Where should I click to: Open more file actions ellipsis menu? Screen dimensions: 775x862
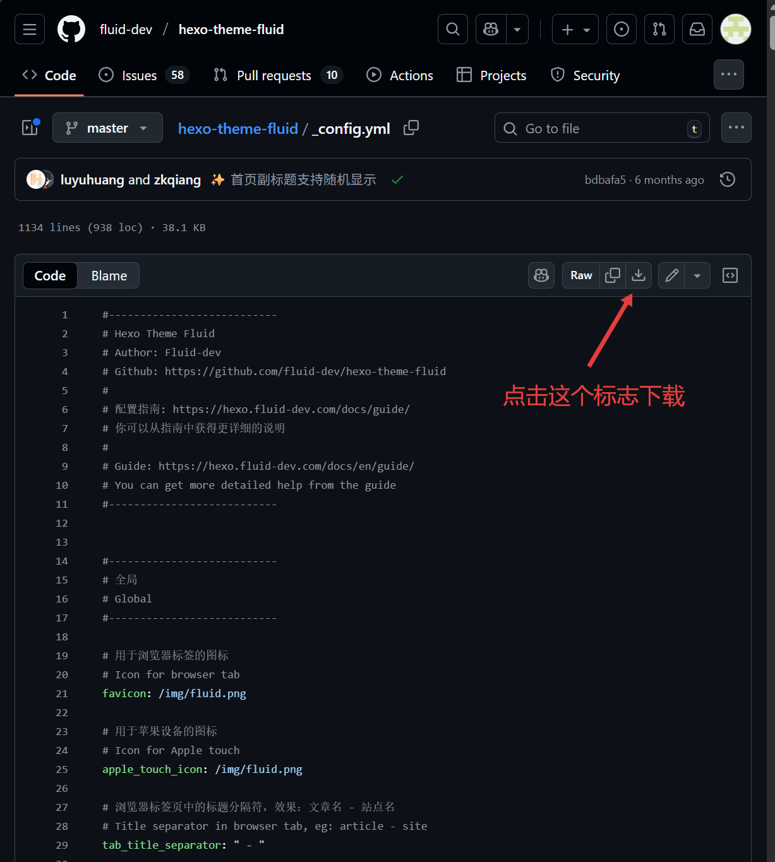736,128
